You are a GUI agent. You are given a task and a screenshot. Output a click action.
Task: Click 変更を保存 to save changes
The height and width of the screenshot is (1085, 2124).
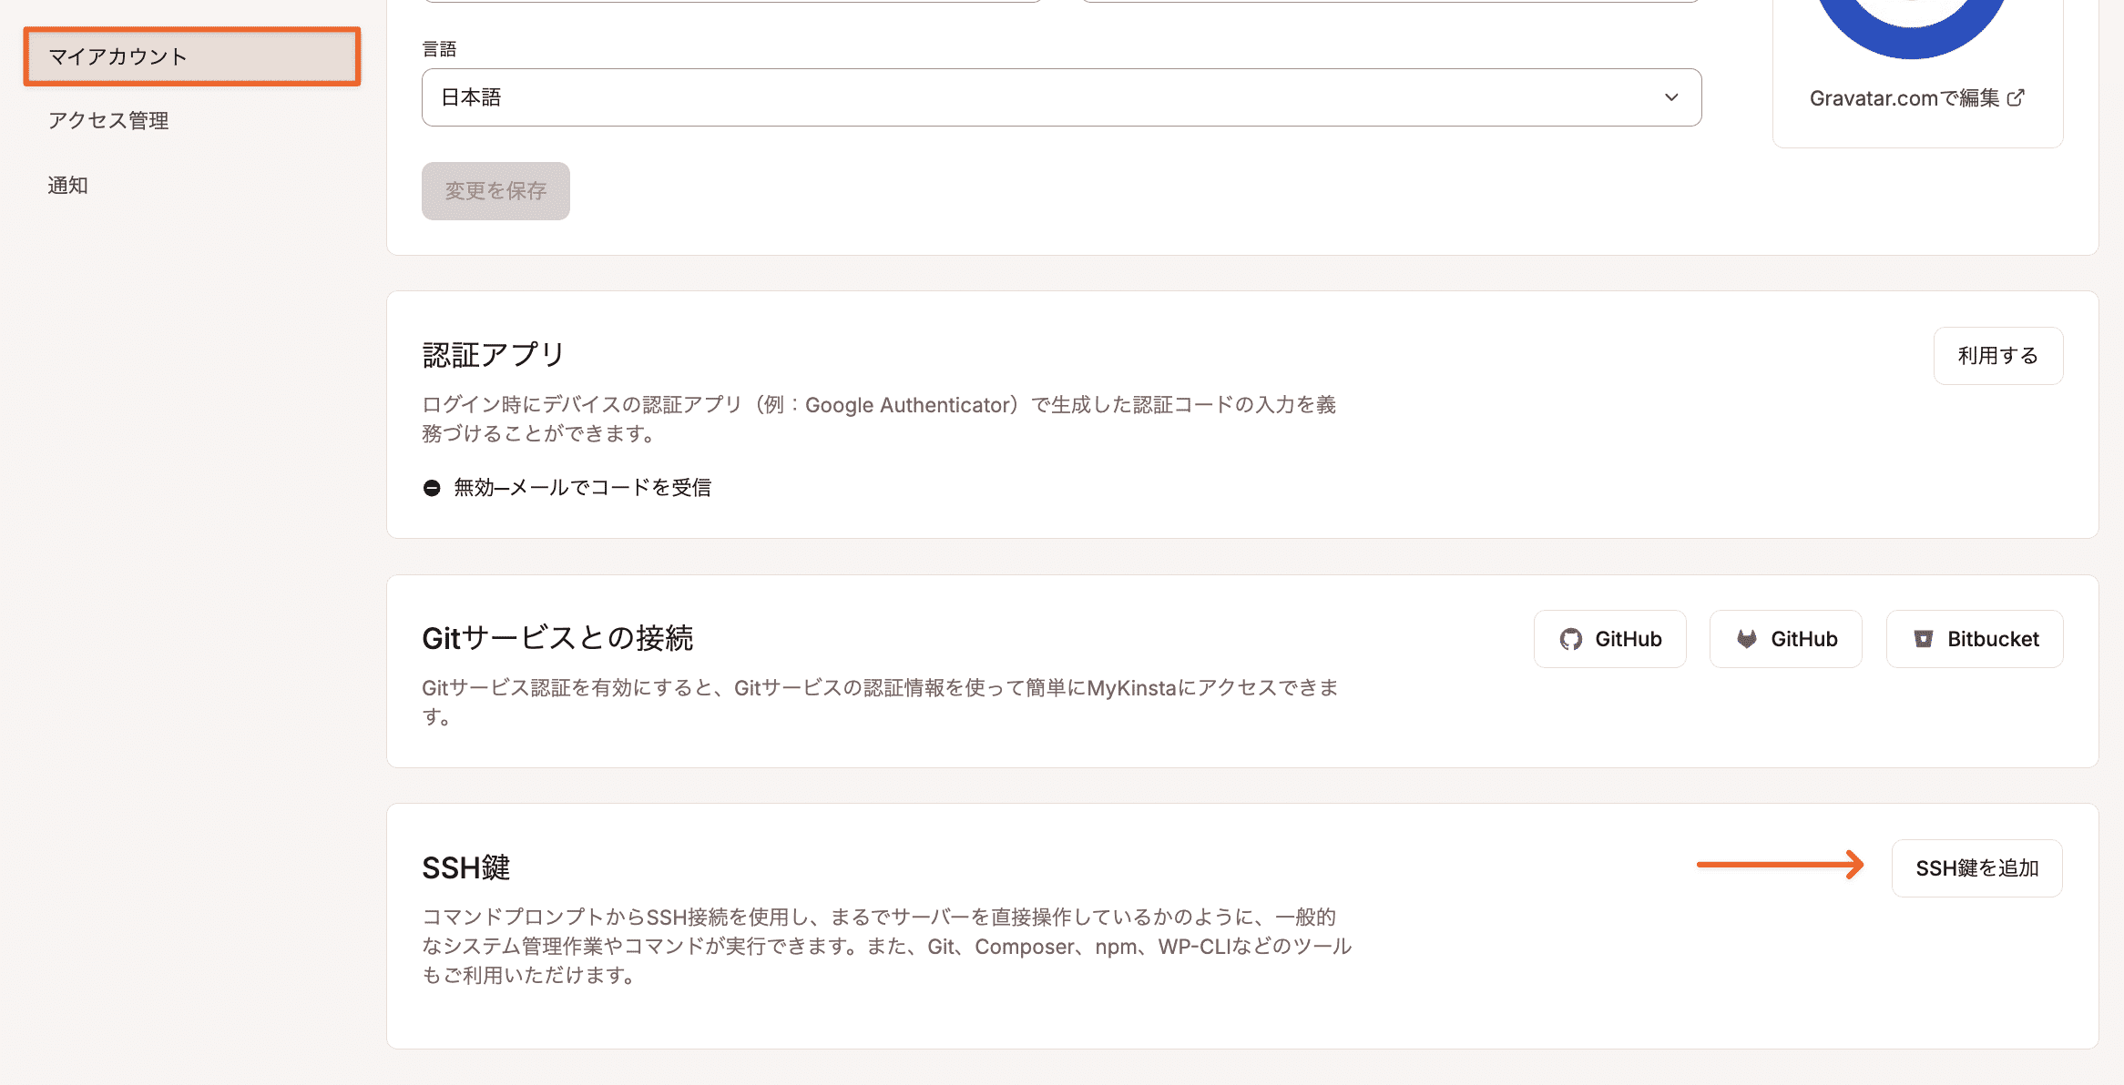pos(495,190)
